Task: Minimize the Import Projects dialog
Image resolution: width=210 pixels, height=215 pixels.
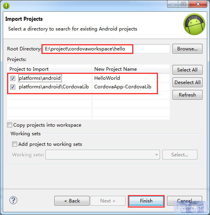Action: tap(173, 4)
